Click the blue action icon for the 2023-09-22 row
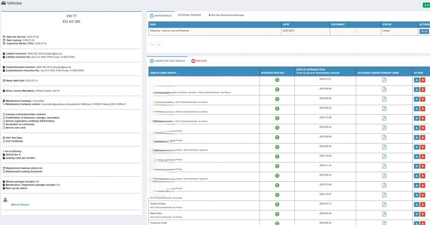The height and width of the screenshot is (225, 430). (416, 108)
